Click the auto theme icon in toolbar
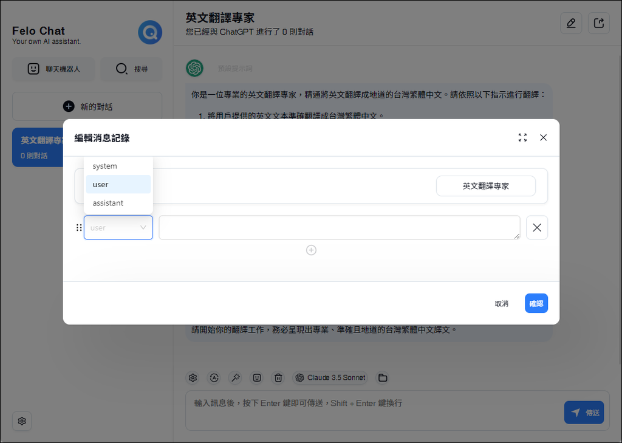 (214, 377)
